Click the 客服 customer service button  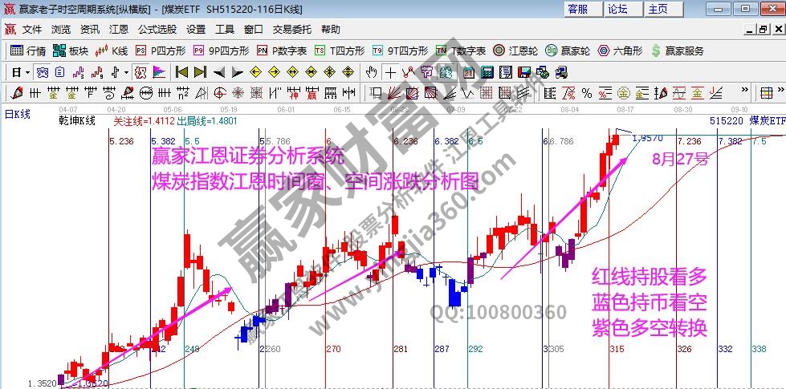(577, 9)
